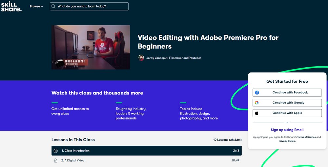This screenshot has height=167, width=328.
Task: Continue with Facebook sign-up button
Action: (287, 93)
